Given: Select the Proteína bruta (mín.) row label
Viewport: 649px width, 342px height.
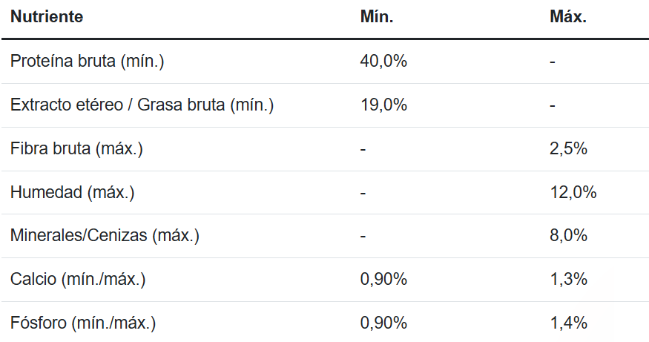Looking at the screenshot, I should click(87, 62).
